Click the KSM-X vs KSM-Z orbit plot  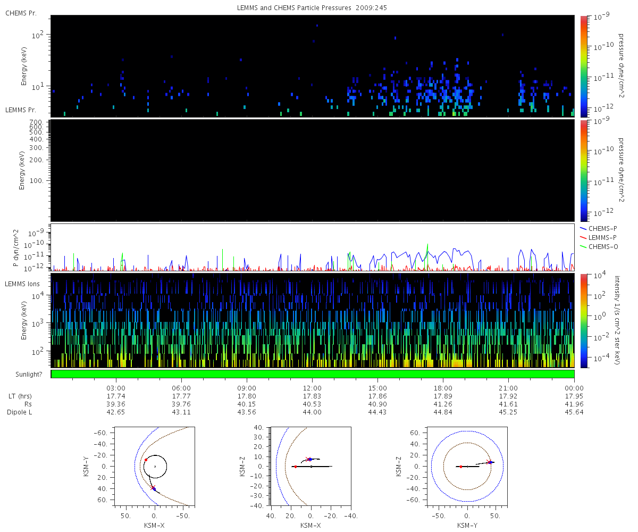point(310,465)
